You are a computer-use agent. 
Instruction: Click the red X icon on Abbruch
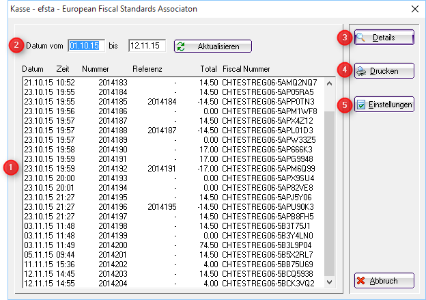[361, 280]
